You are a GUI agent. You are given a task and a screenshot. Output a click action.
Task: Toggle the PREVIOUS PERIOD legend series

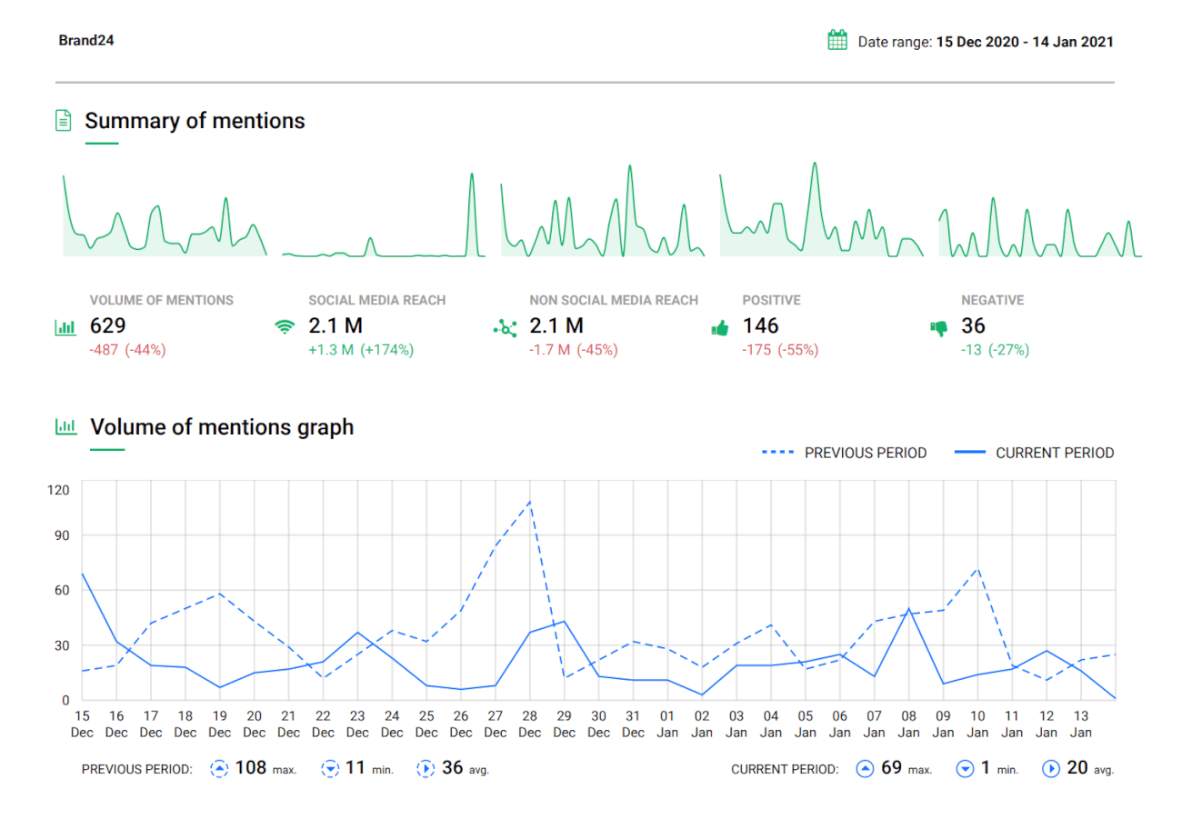[x=844, y=453]
